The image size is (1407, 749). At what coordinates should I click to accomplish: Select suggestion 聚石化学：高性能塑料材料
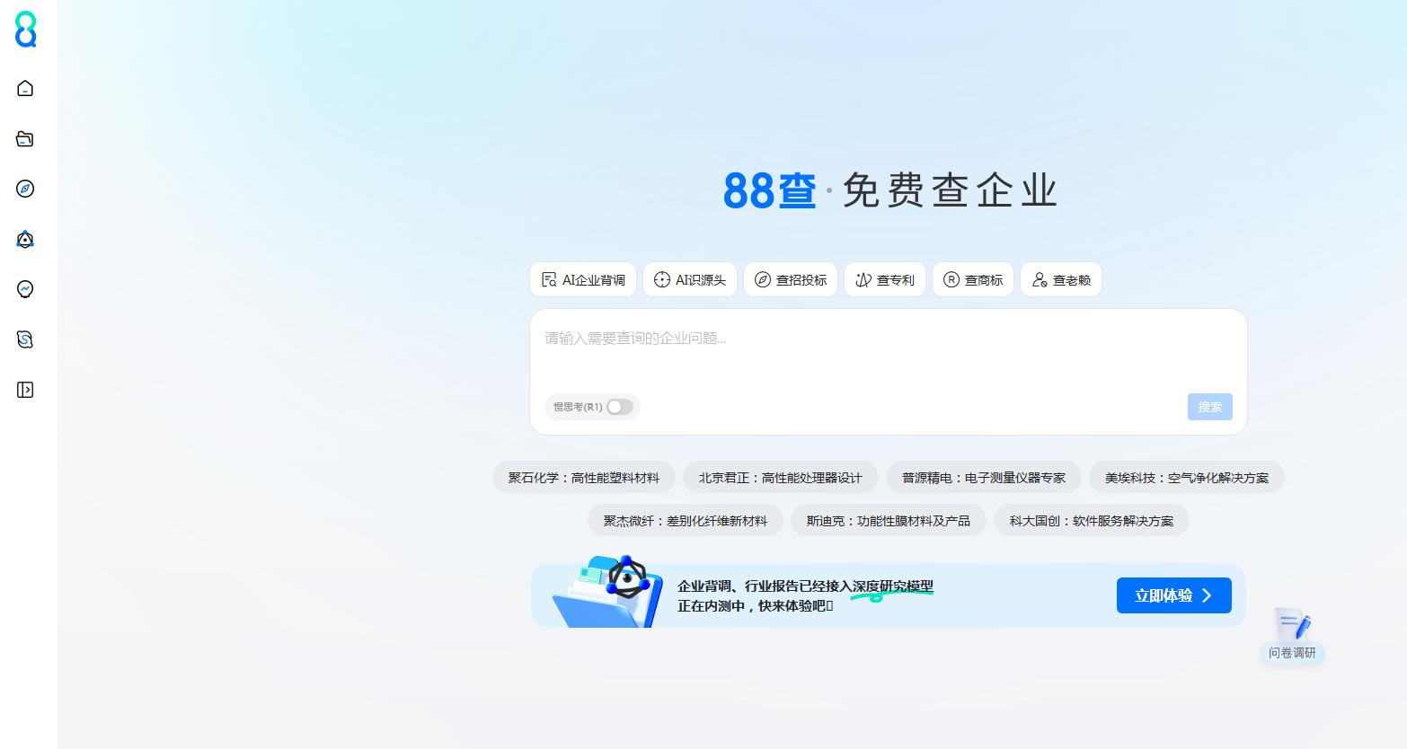(584, 478)
